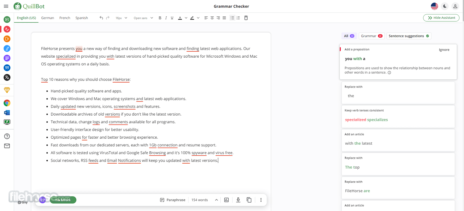This screenshot has height=211, width=464.
Task: Ignore the add a preposition suggestion
Action: click(x=444, y=50)
